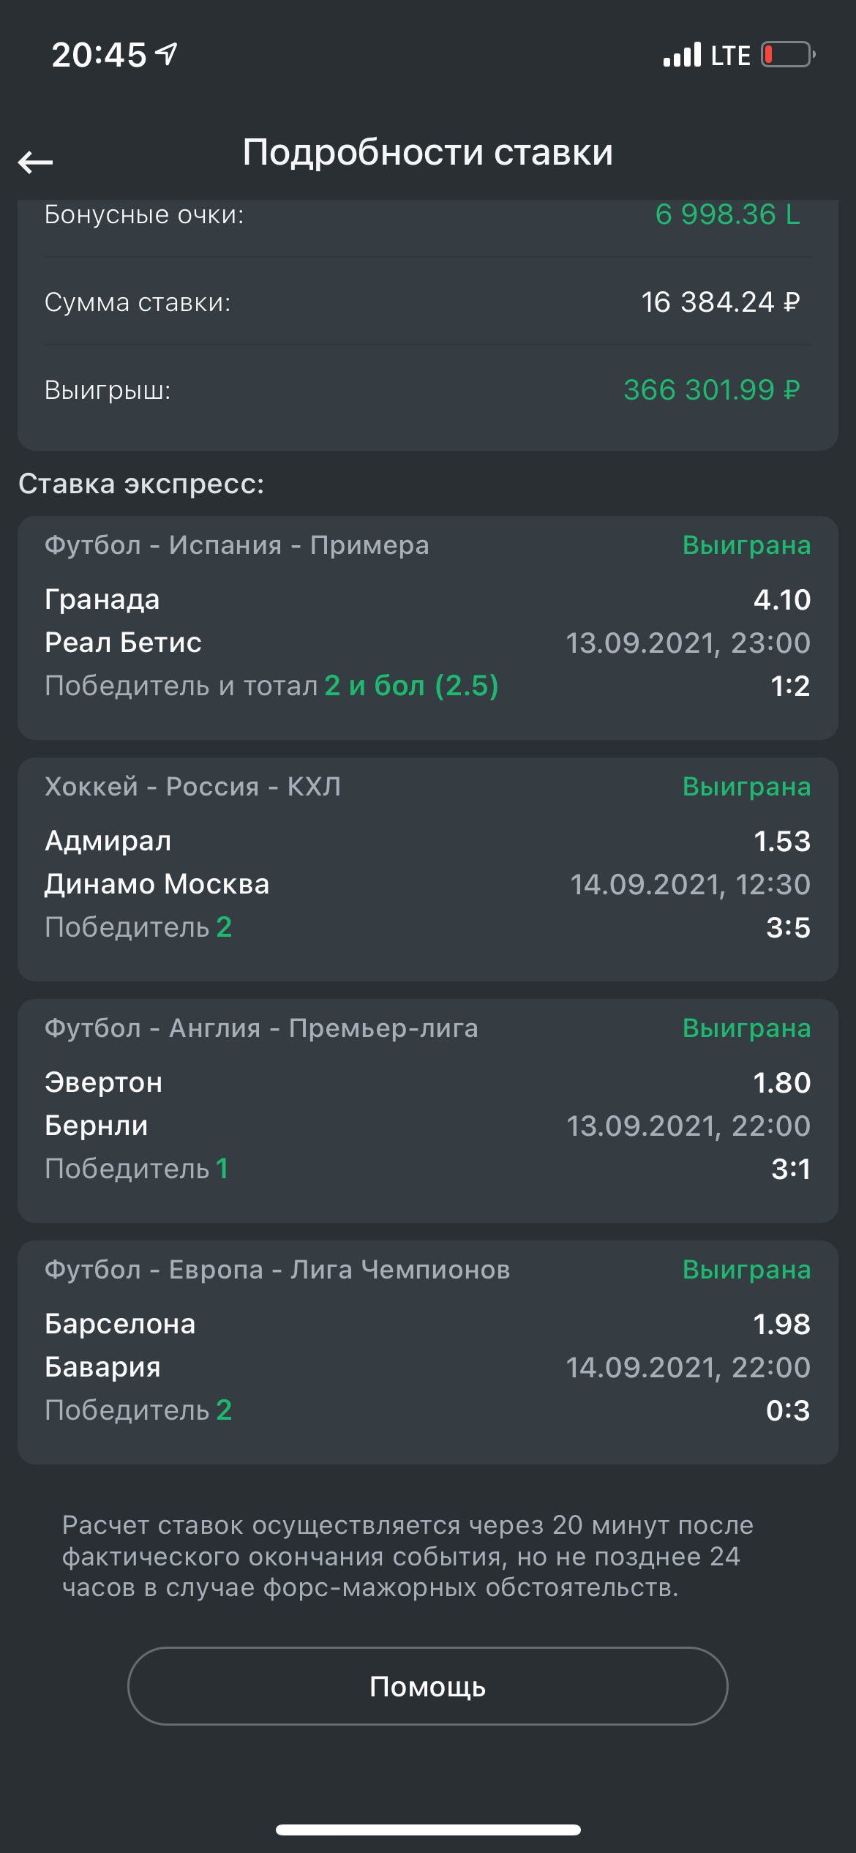856x1853 pixels.
Task: Tap the Выигрыш amount 366 301.99 ₽
Action: click(711, 390)
